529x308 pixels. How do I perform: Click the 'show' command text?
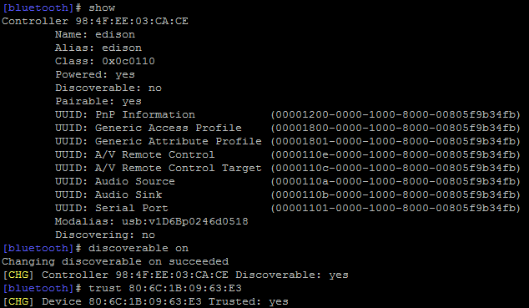(102, 8)
